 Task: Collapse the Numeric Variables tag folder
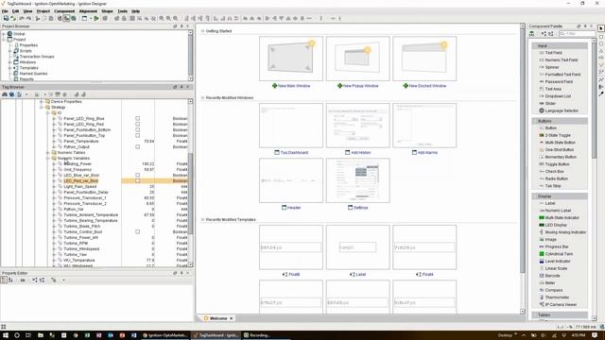48,158
